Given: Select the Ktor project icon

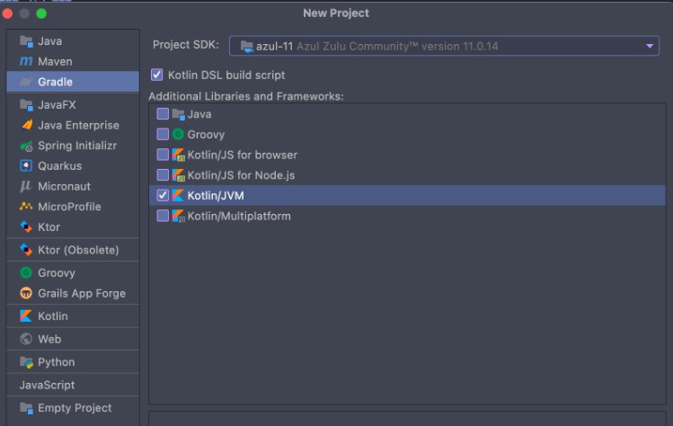Looking at the screenshot, I should (x=26, y=226).
